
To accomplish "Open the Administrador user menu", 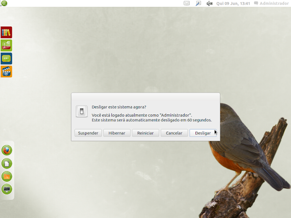I will (271, 3).
